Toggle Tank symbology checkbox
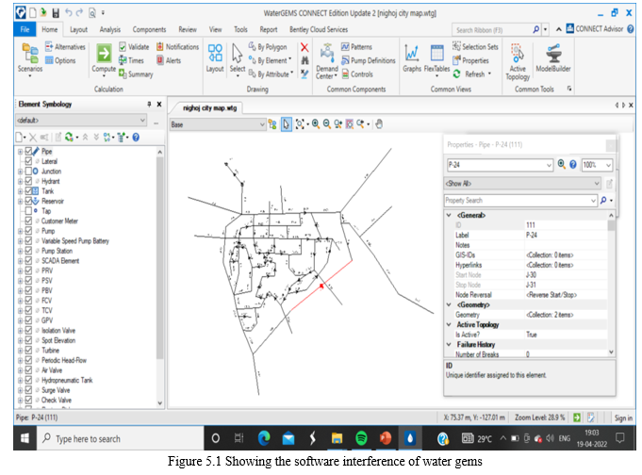Screen dimensions: 642x475 coord(28,190)
